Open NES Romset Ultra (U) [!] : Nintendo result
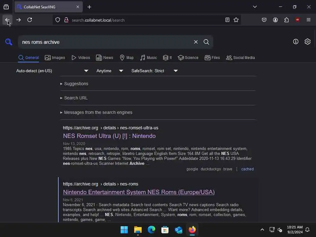Screen dimensions: 316x237 [109, 136]
